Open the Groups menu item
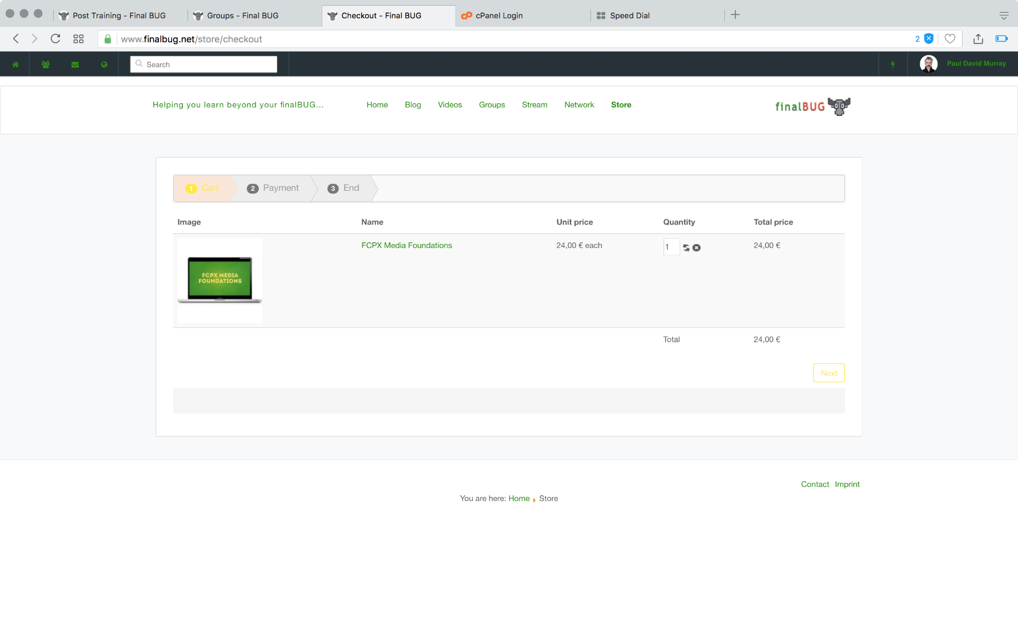 [492, 105]
